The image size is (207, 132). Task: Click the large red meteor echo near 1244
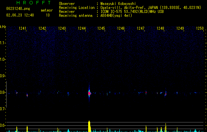(90, 93)
